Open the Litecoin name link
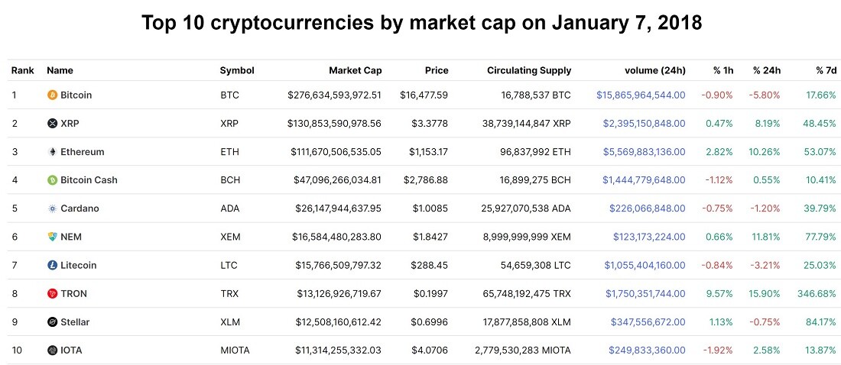The height and width of the screenshot is (365, 841). coord(78,265)
